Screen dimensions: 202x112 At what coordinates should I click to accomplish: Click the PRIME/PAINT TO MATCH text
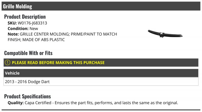click(94, 34)
